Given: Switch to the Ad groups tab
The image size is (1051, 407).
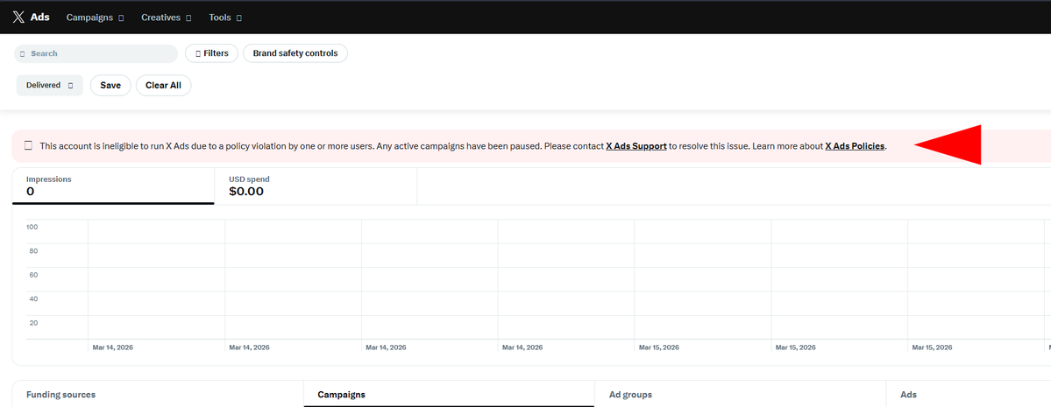Looking at the screenshot, I should point(740,394).
